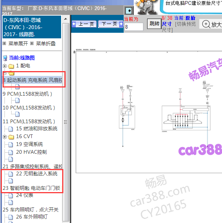The width and height of the screenshot is (222, 223).
Task: Click the arrow icon beside current vehicle header
Action: (129, 11)
